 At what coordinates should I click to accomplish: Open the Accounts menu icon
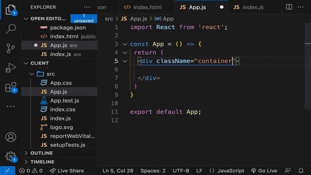(x=11, y=137)
